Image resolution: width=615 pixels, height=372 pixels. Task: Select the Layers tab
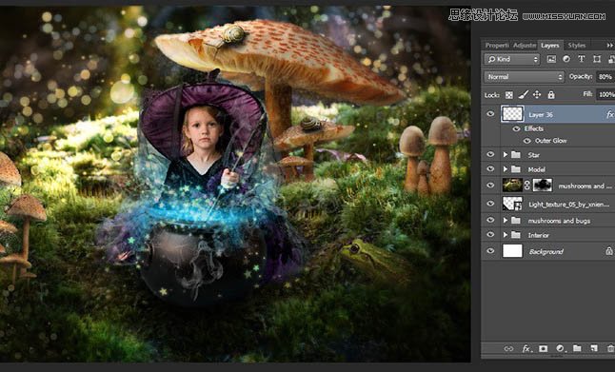coord(550,46)
